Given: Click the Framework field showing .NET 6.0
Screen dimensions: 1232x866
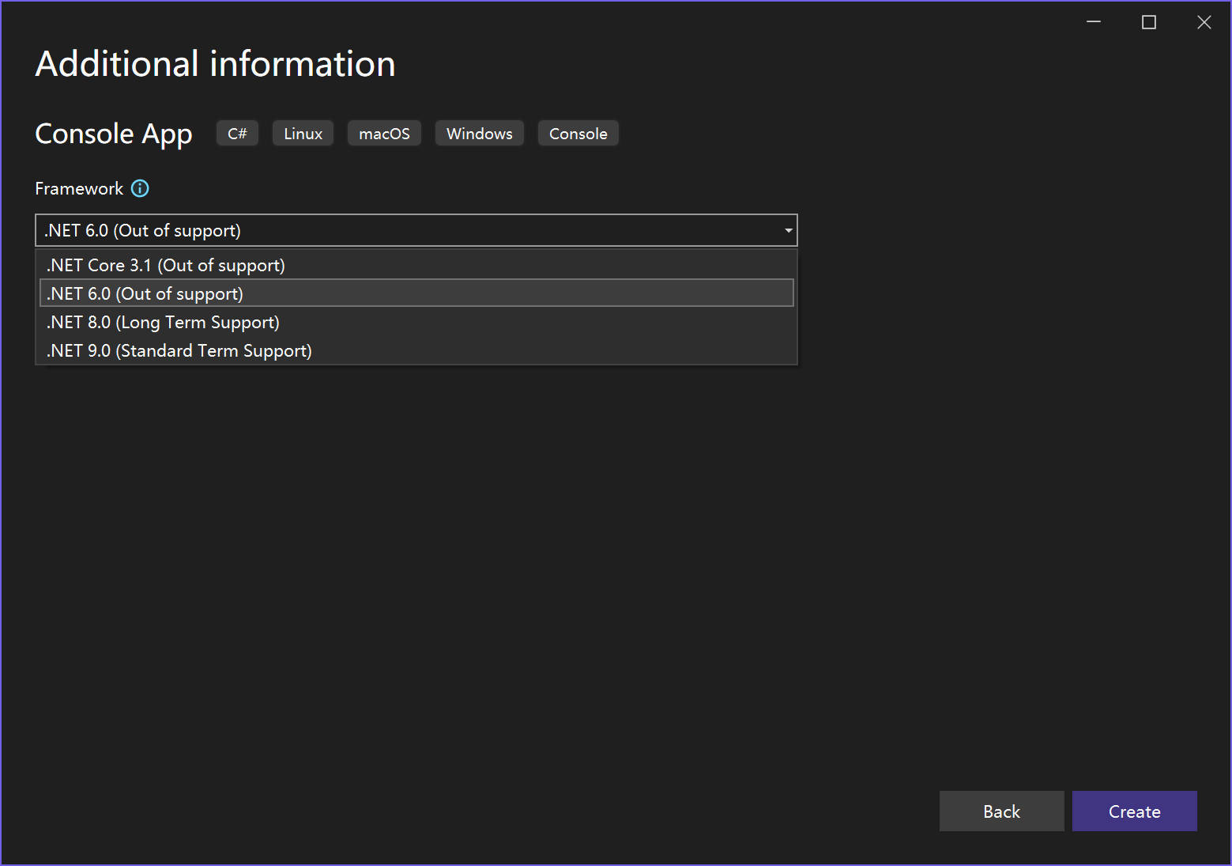Looking at the screenshot, I should click(316, 230).
